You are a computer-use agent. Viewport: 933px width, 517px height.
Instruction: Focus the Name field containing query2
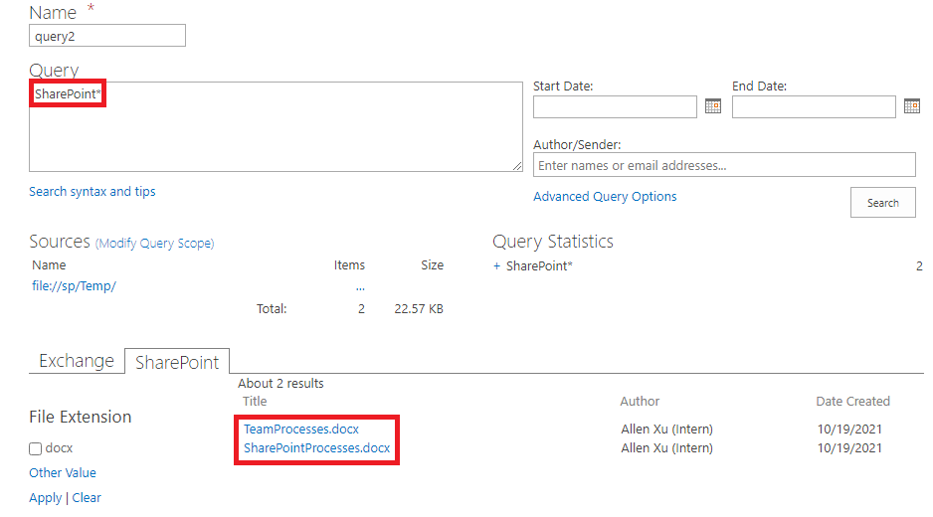107,36
